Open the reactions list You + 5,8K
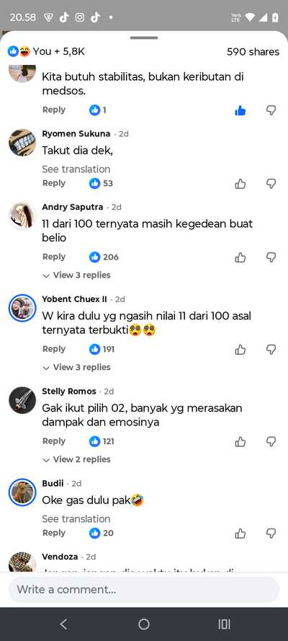This screenshot has width=288, height=641. pos(46,51)
